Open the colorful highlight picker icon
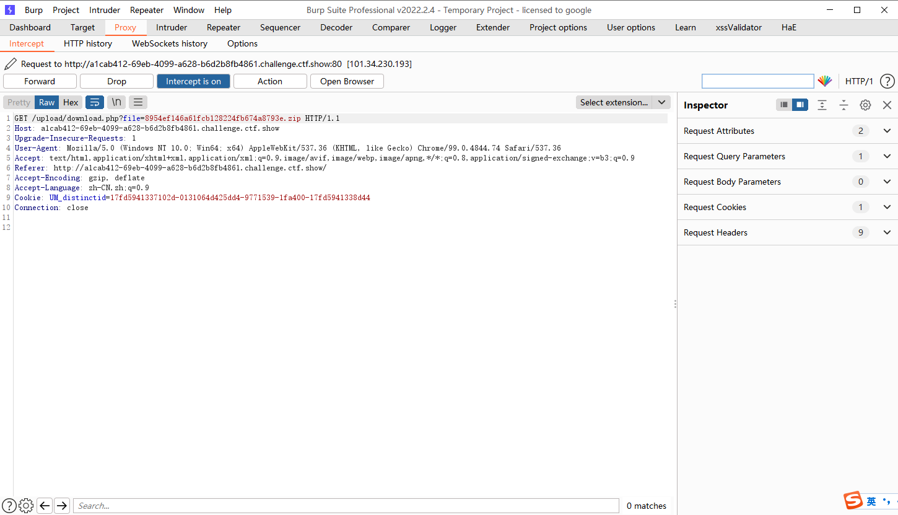The image size is (898, 515). (x=824, y=81)
